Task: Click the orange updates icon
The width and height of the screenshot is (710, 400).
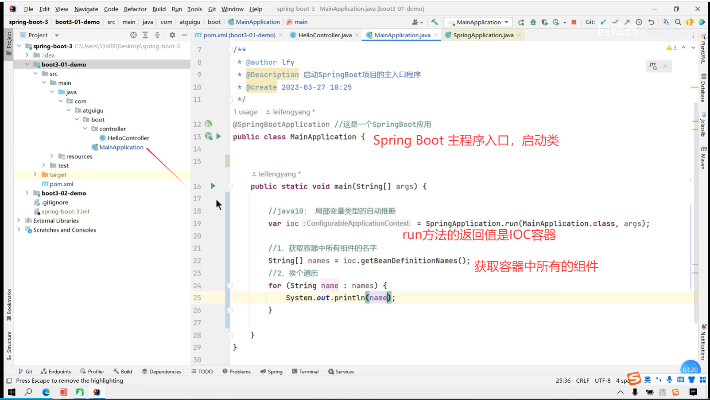Action: [690, 22]
